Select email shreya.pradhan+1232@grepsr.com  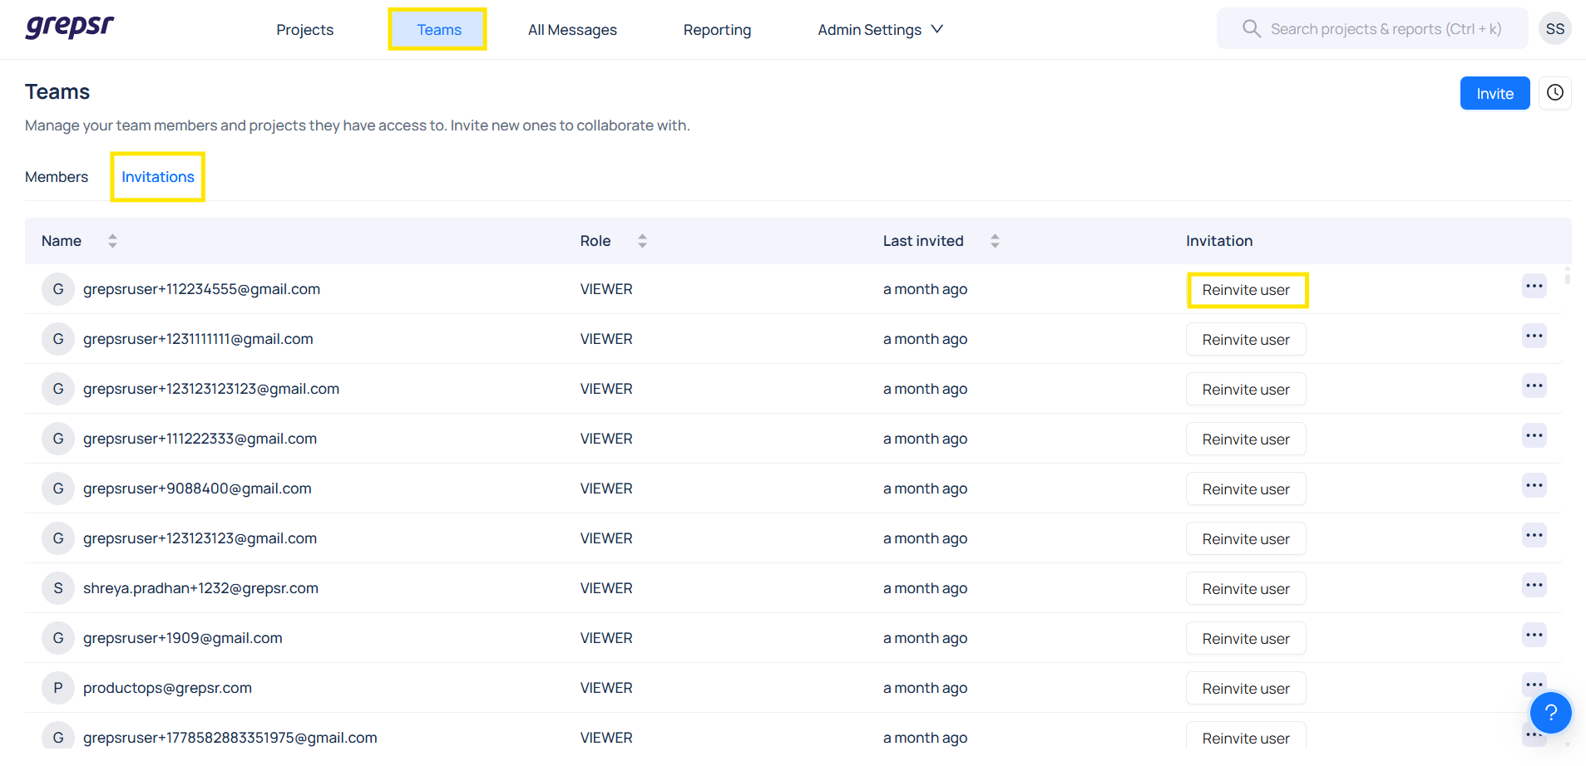pos(200,588)
